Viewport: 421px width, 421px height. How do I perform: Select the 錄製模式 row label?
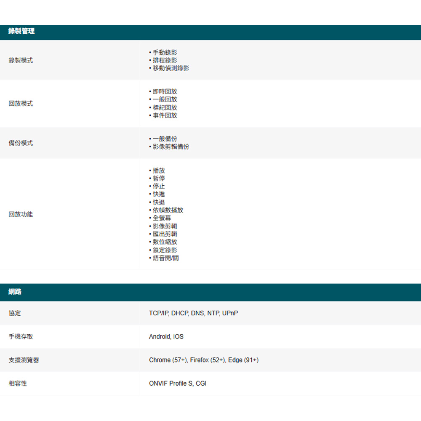coord(21,60)
